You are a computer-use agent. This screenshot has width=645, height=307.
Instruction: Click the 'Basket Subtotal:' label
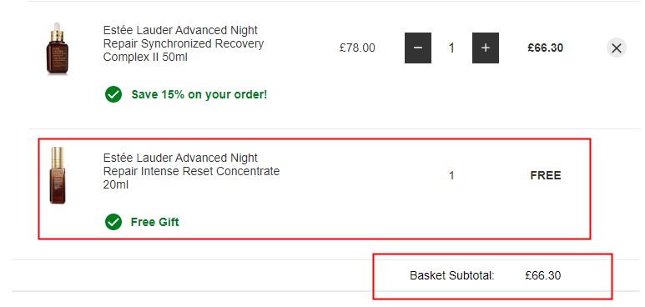452,275
